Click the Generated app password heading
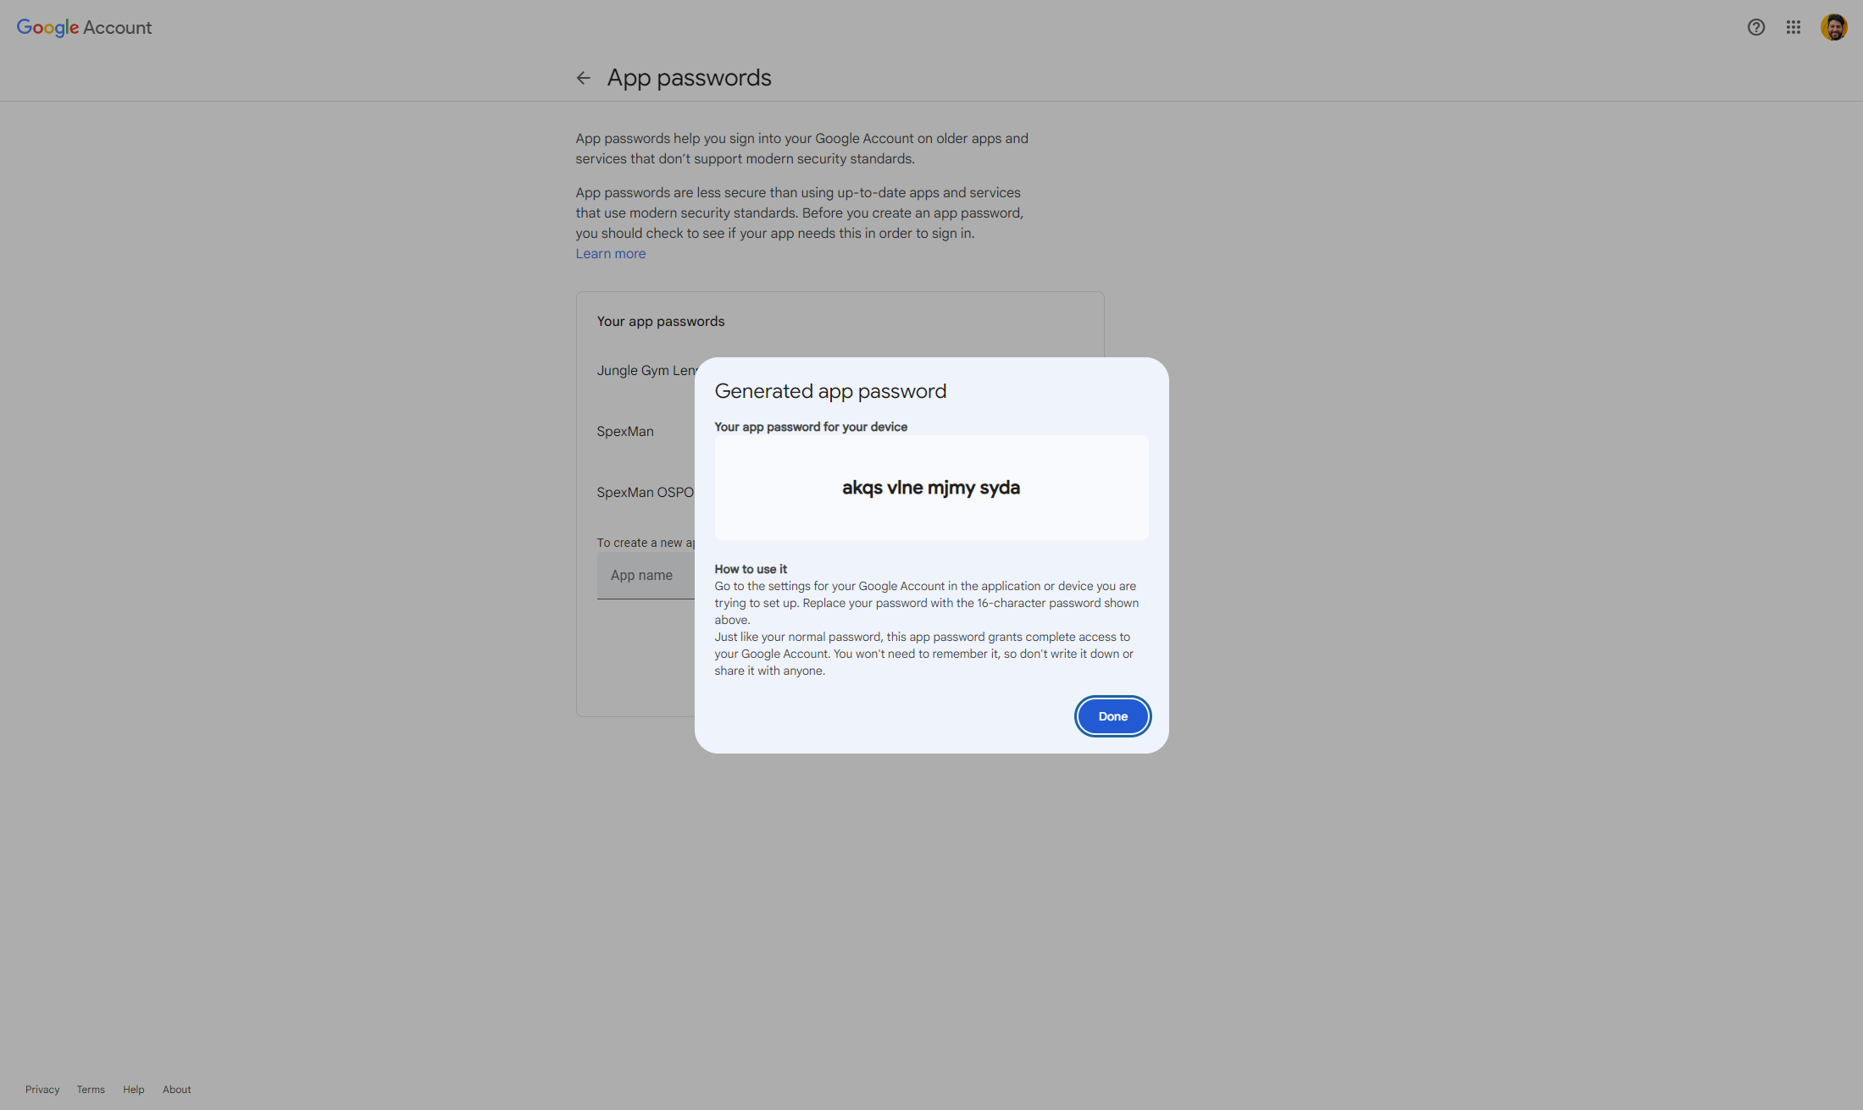Image resolution: width=1863 pixels, height=1110 pixels. pyautogui.click(x=830, y=391)
